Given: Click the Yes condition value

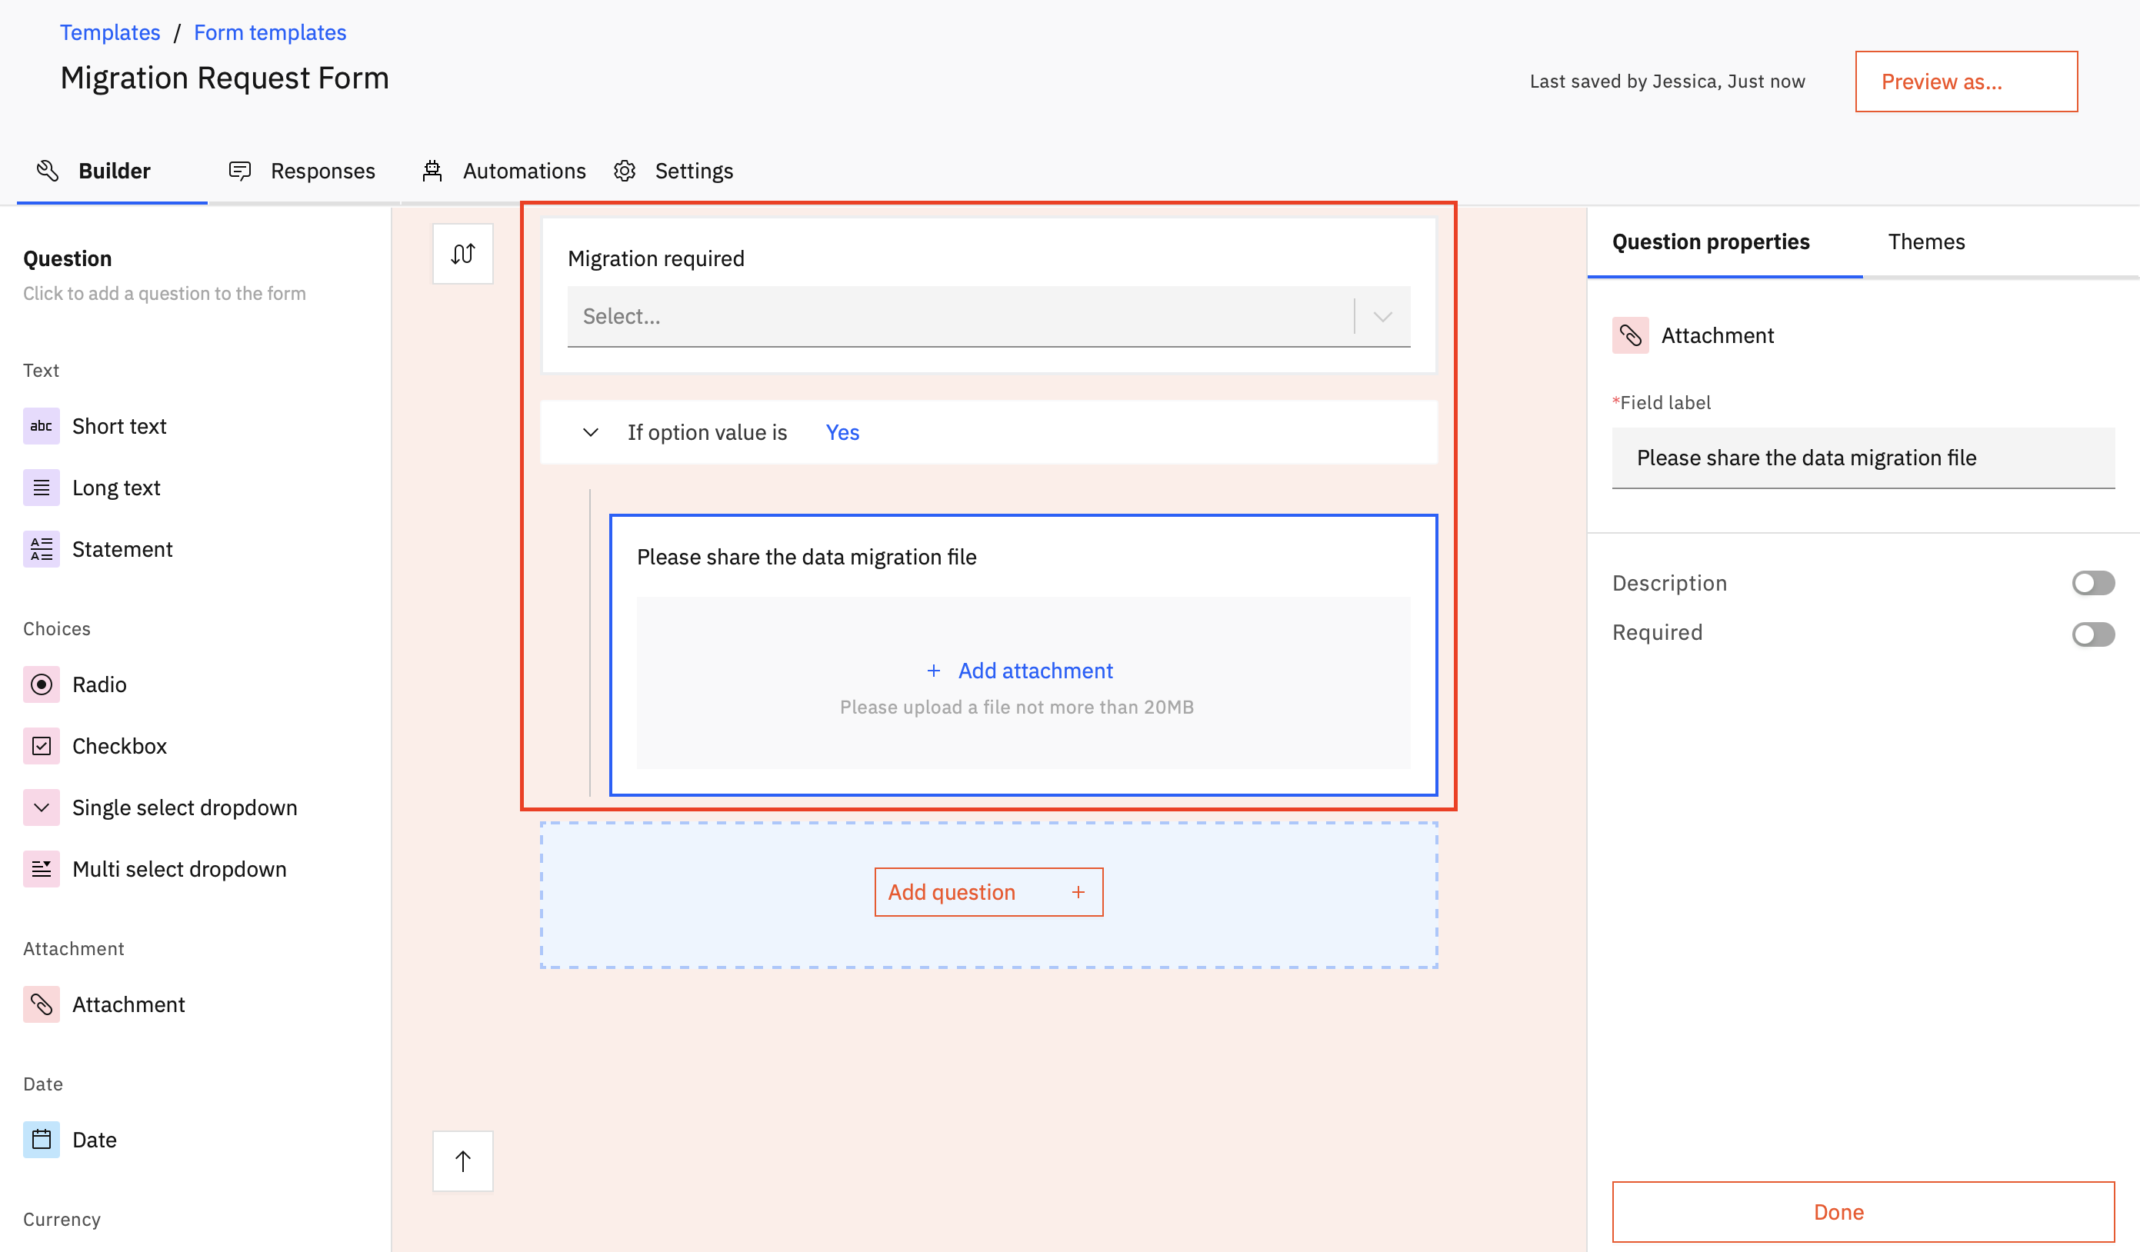Looking at the screenshot, I should 842,433.
